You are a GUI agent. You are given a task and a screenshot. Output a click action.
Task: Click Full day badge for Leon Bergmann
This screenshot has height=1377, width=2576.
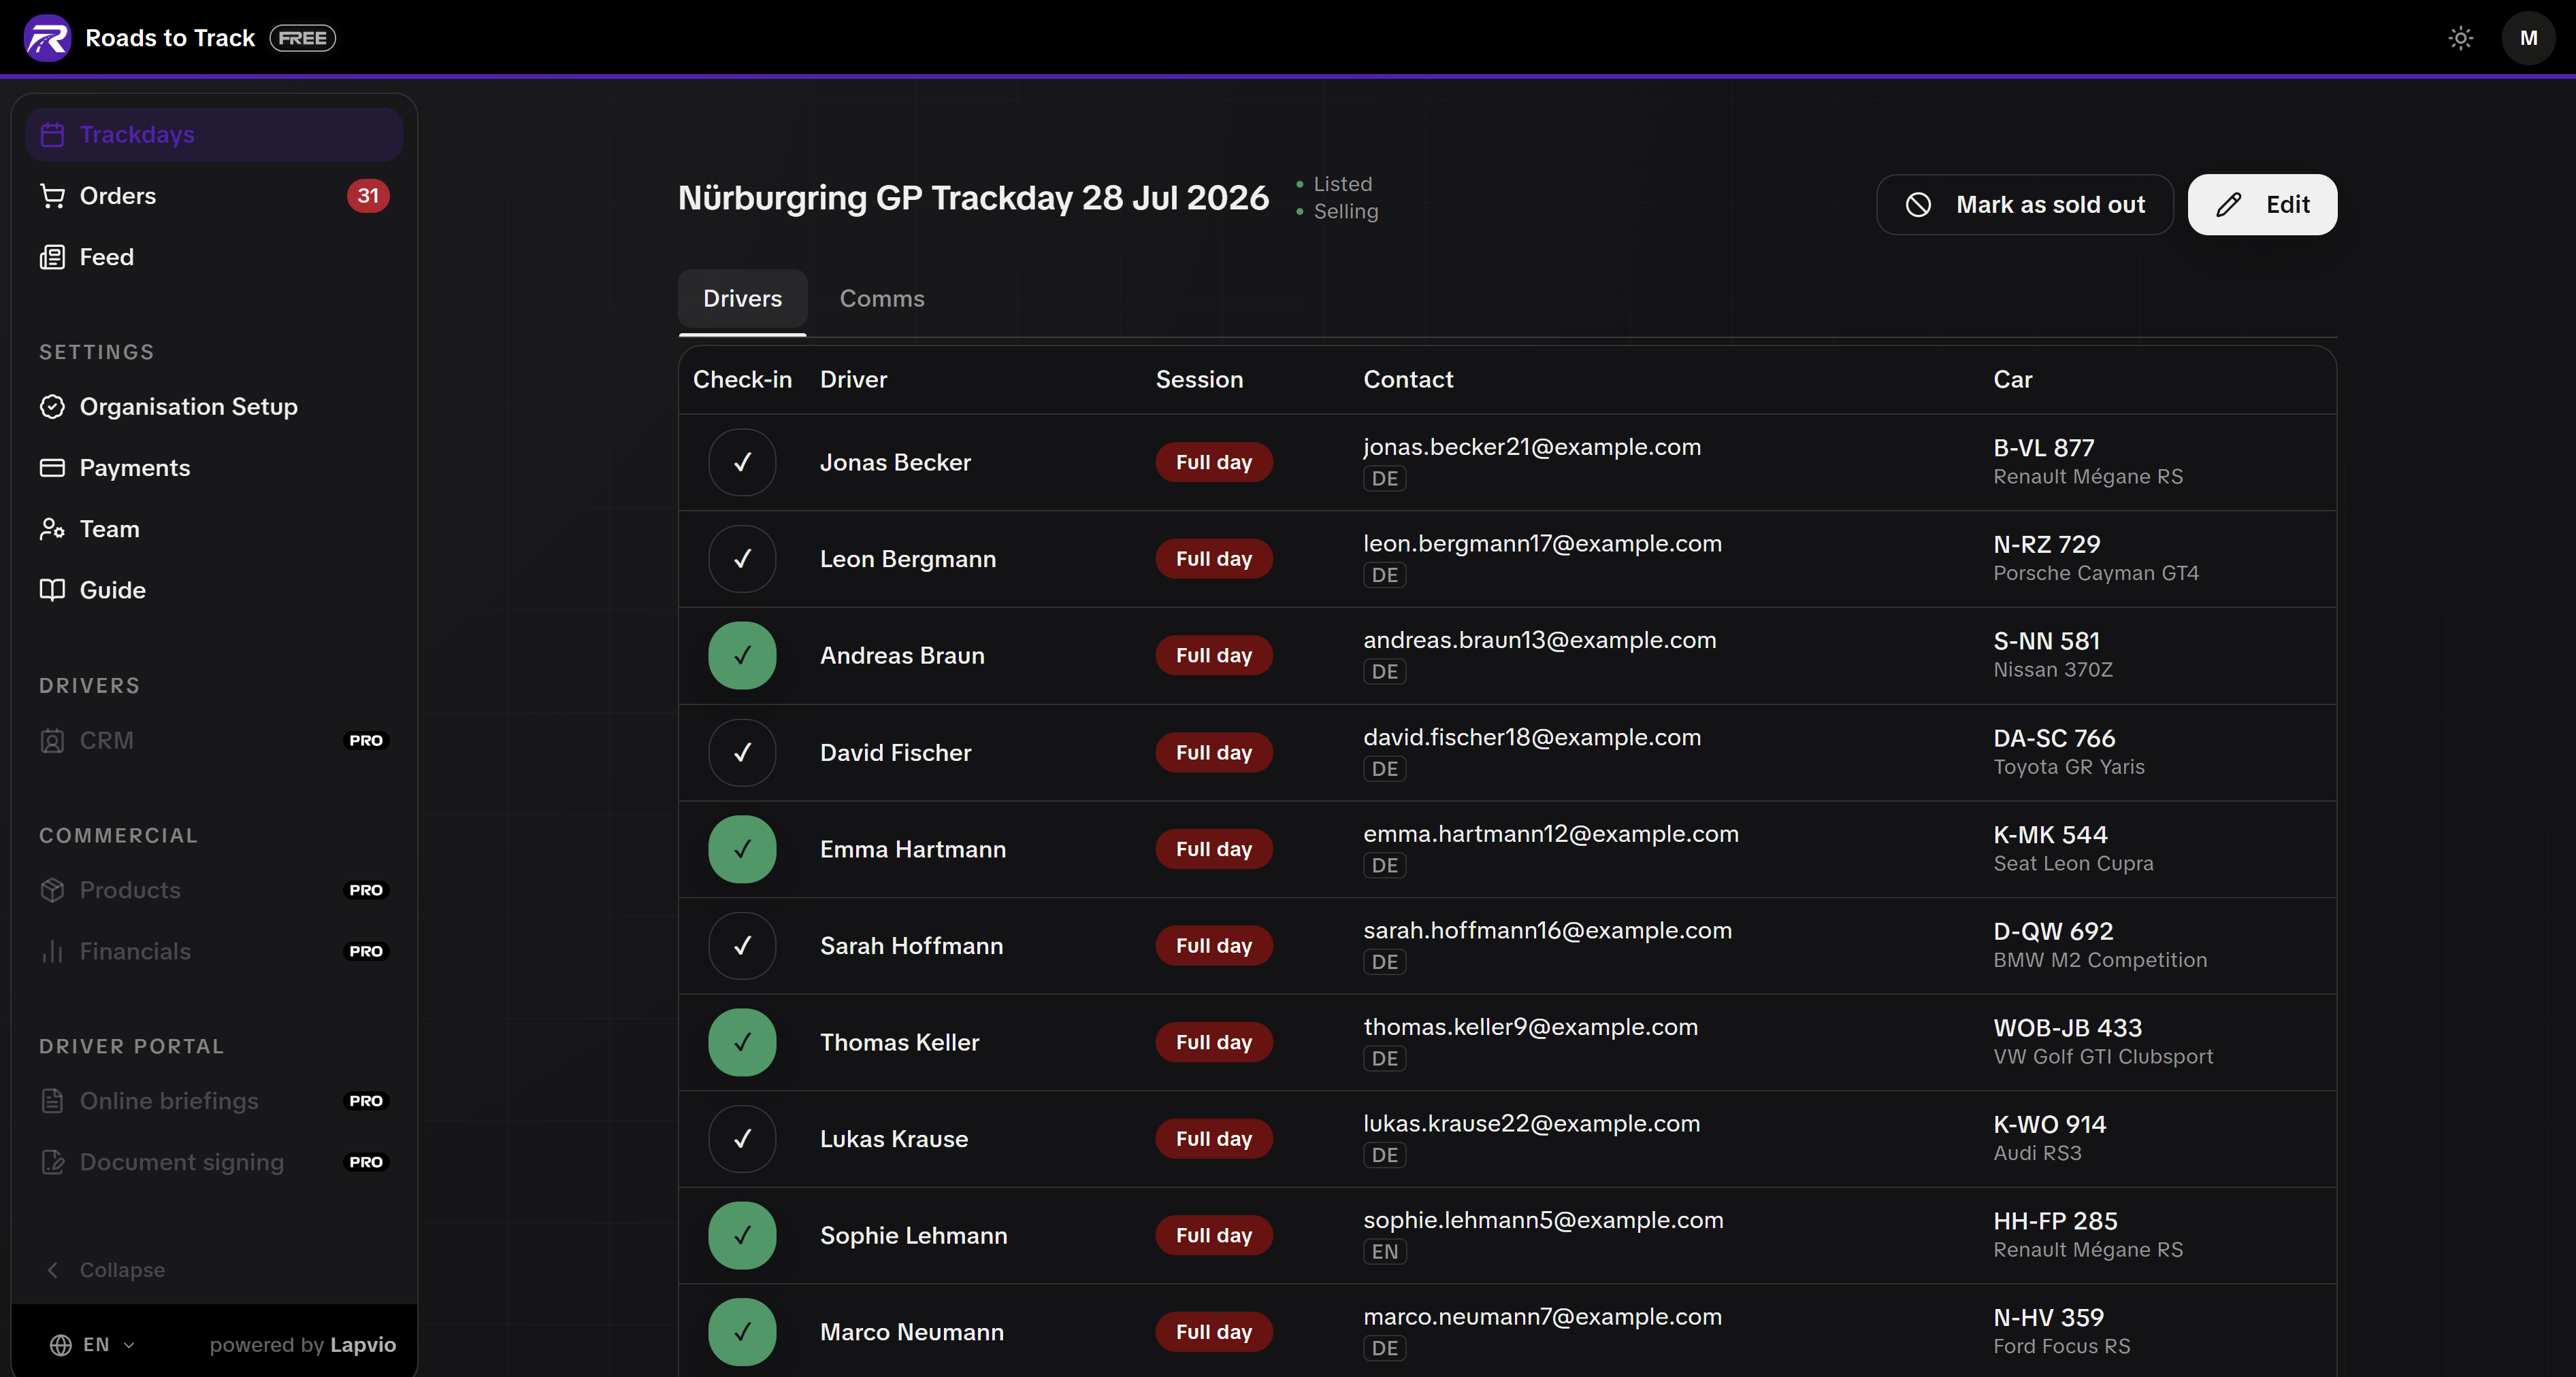tap(1214, 558)
